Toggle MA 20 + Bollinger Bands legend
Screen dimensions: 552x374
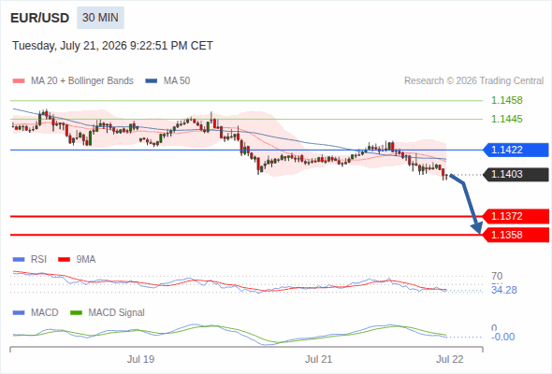click(x=73, y=81)
